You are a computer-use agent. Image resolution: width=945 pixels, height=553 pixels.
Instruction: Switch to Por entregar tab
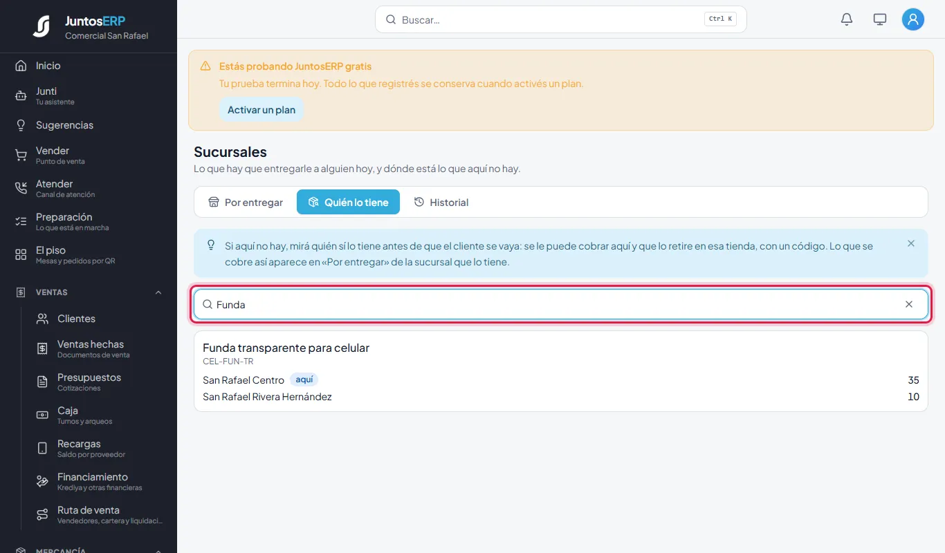tap(246, 202)
